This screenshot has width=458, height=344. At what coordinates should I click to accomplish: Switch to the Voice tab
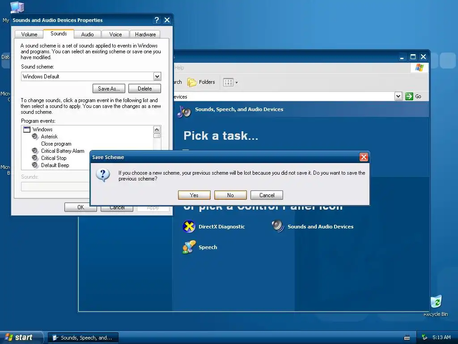pos(115,34)
